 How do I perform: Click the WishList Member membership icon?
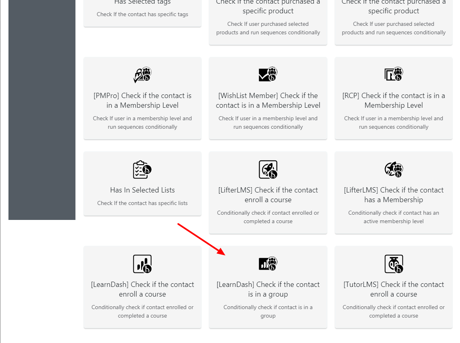(268, 74)
